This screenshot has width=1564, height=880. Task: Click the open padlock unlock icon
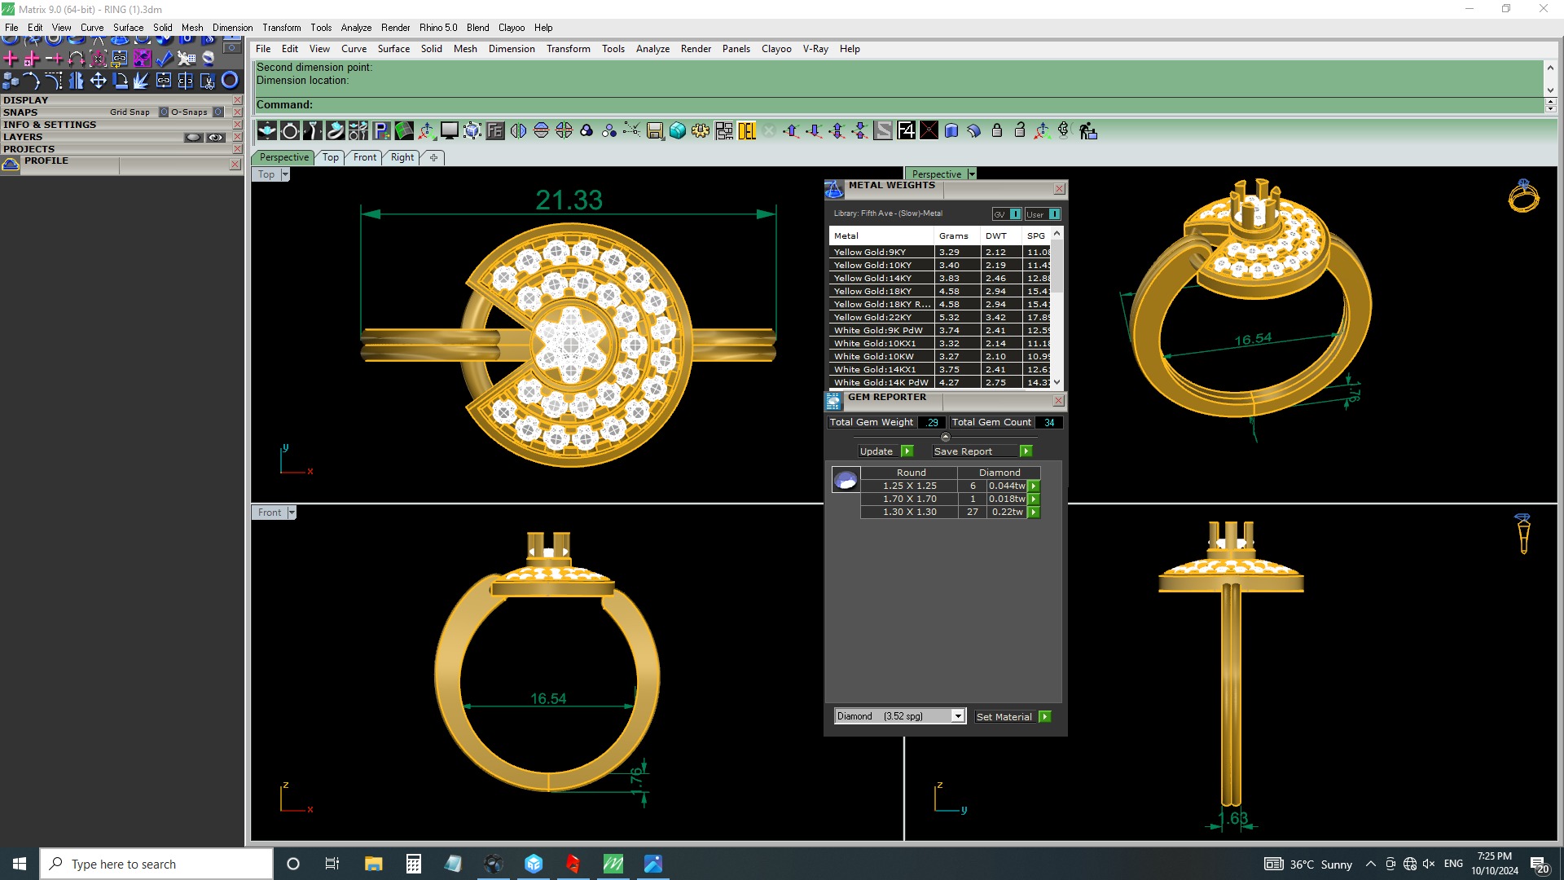coord(1020,130)
